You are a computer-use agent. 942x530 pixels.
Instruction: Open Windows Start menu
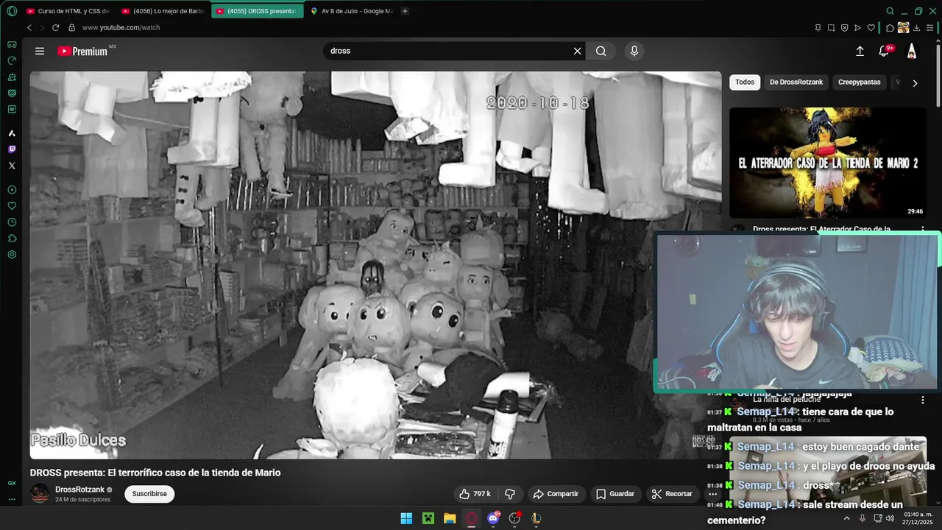[x=406, y=518]
